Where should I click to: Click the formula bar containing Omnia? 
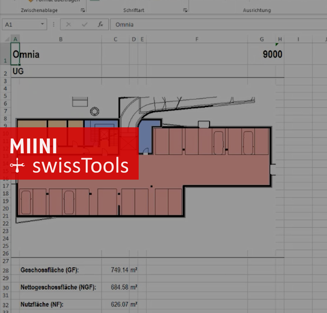tap(219, 24)
